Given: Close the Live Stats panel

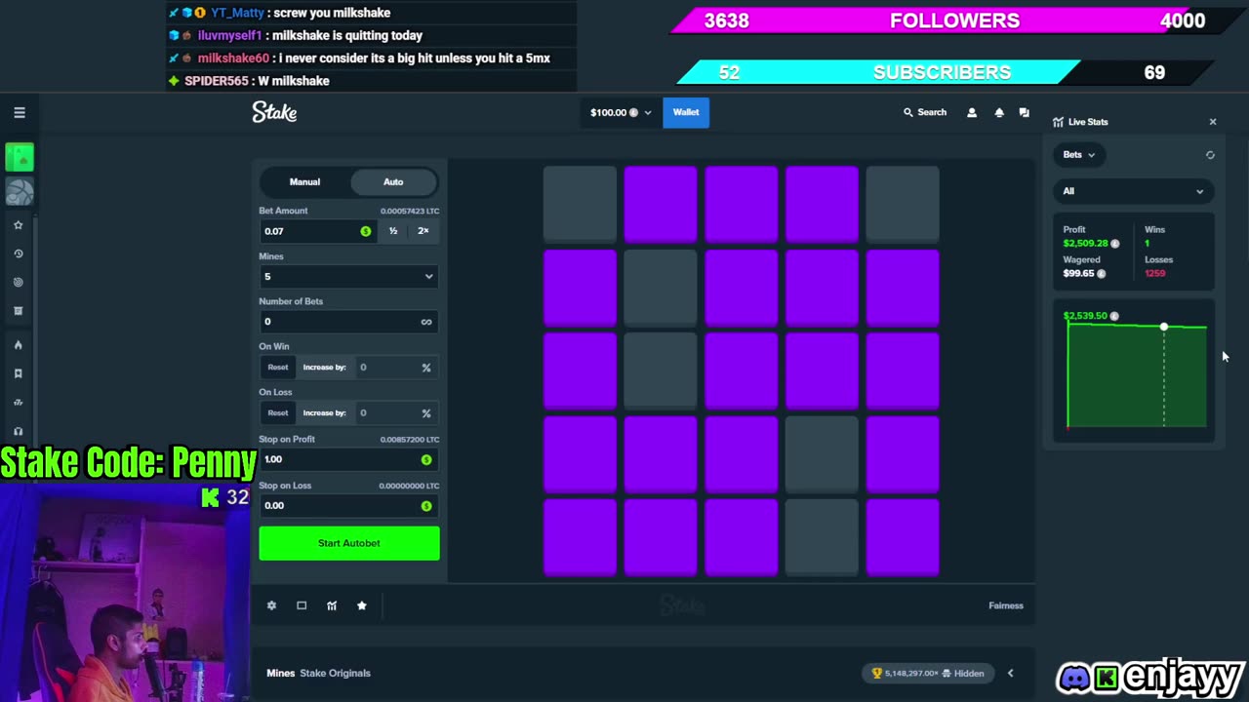Looking at the screenshot, I should coord(1213,122).
